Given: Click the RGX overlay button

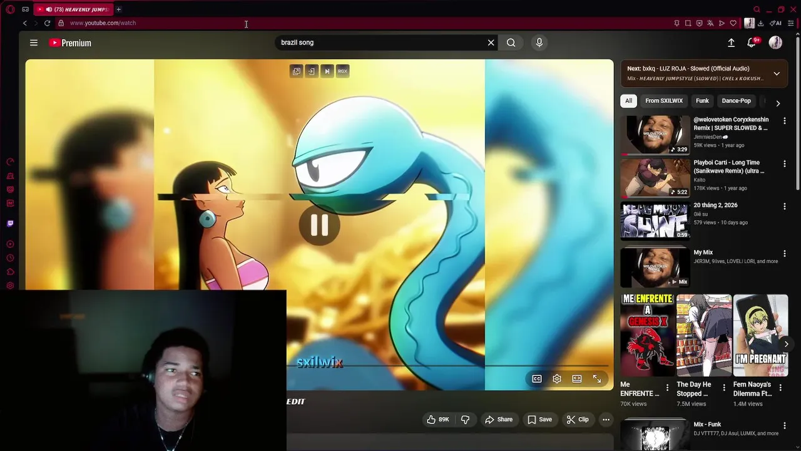Looking at the screenshot, I should click(x=342, y=71).
